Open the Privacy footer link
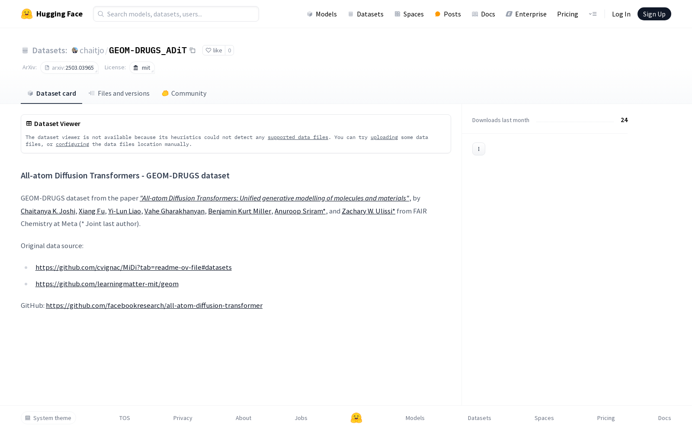The height and width of the screenshot is (433, 692). tap(183, 418)
